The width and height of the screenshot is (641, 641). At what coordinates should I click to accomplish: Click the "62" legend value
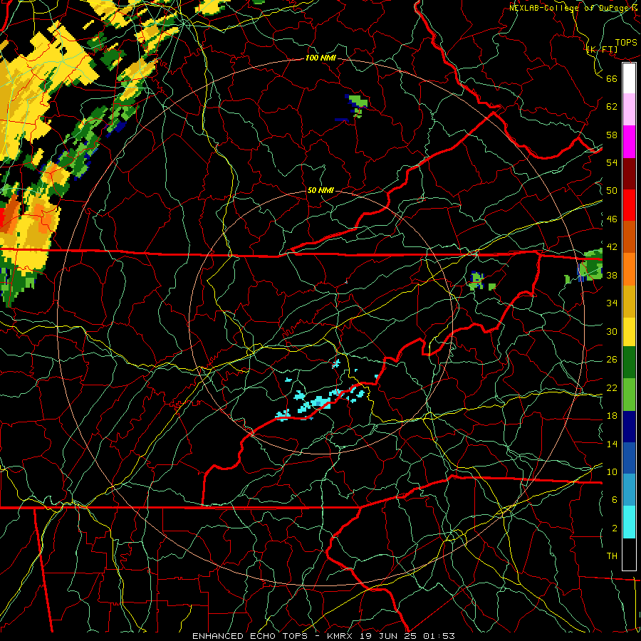612,107
